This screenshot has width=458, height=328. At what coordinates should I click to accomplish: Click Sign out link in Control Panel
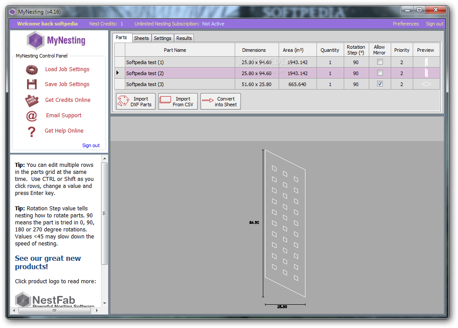91,145
